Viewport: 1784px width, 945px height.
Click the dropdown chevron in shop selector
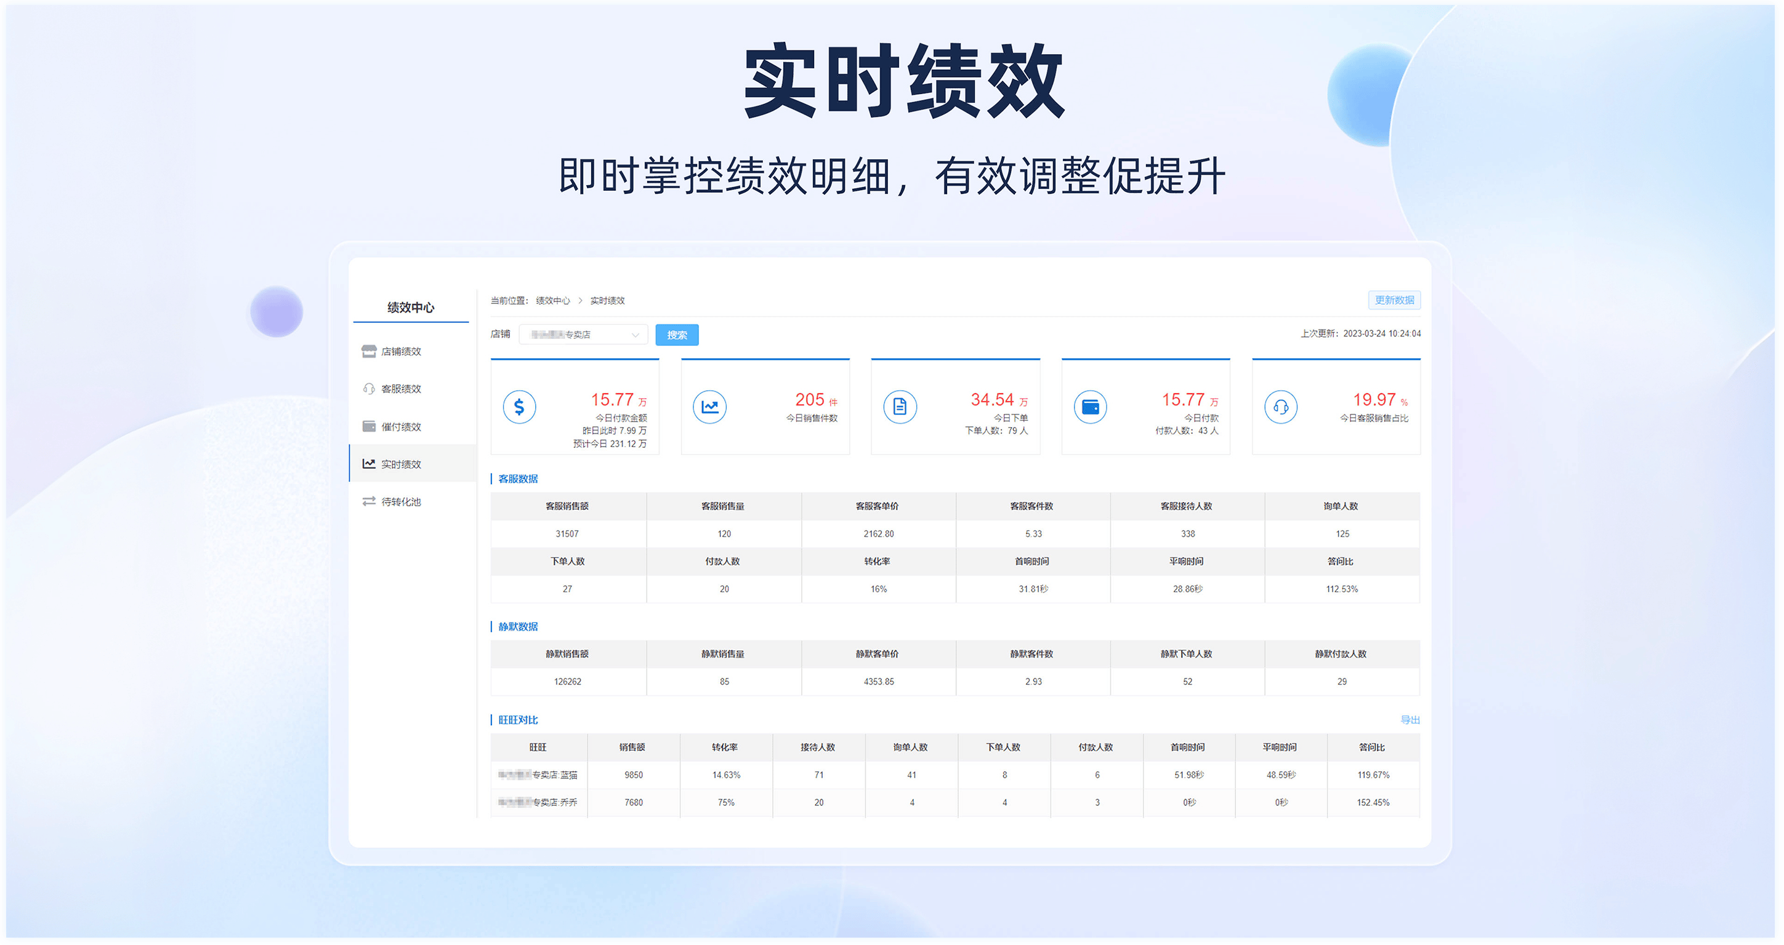tap(635, 335)
